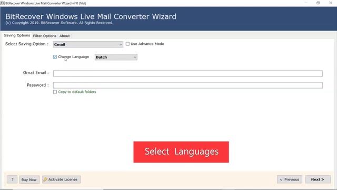Screen dimensions: 337x190
Task: Expand the Dutch language dropdown
Action: coord(116,57)
